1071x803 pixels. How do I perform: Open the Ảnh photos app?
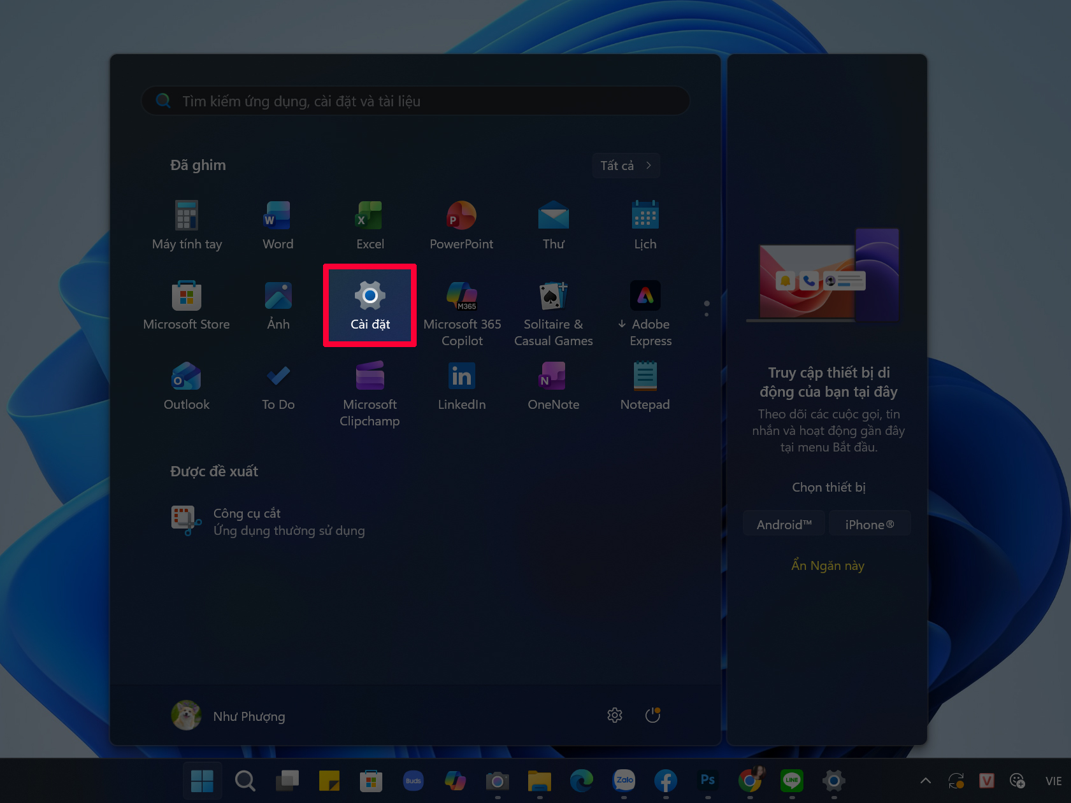(278, 304)
